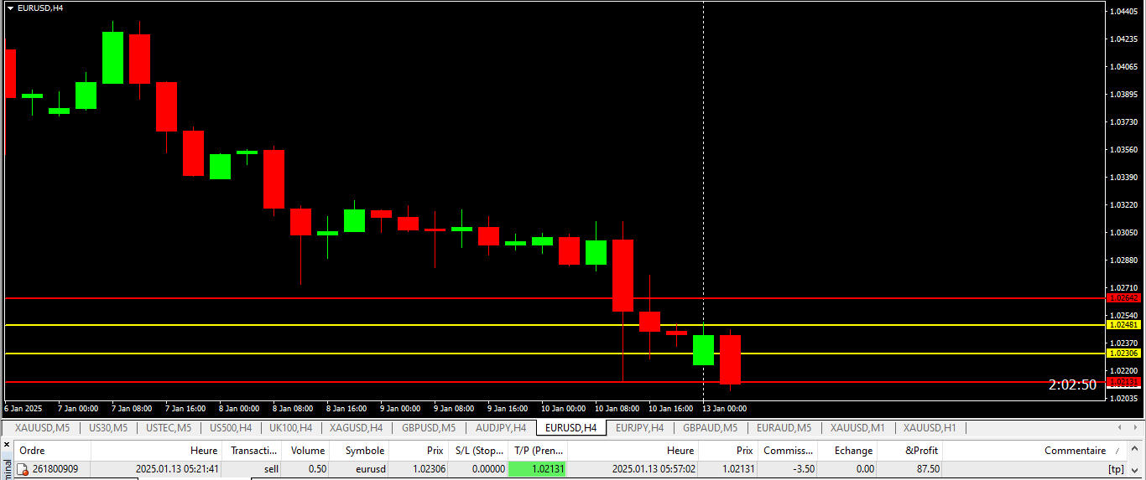Go to the XAUUSD,M1 chart tab
Screen dimensions: 1146x480
pos(857,428)
